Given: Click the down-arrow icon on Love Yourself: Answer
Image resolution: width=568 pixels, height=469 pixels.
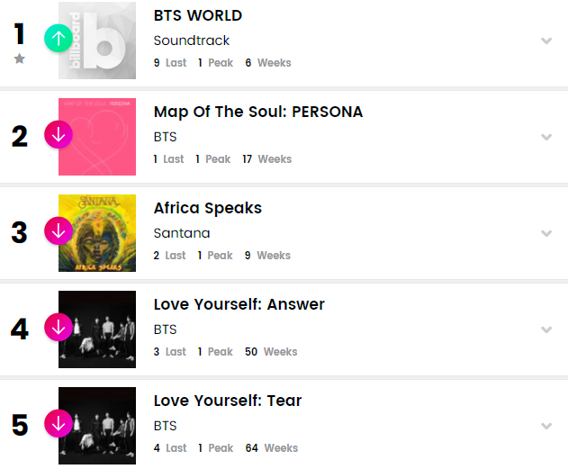Looking at the screenshot, I should coord(59,328).
